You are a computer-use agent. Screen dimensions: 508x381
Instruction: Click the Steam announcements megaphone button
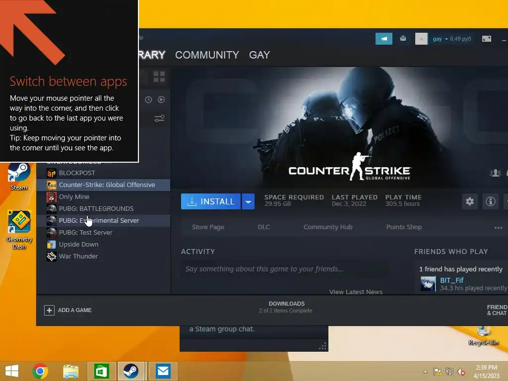[x=383, y=39]
